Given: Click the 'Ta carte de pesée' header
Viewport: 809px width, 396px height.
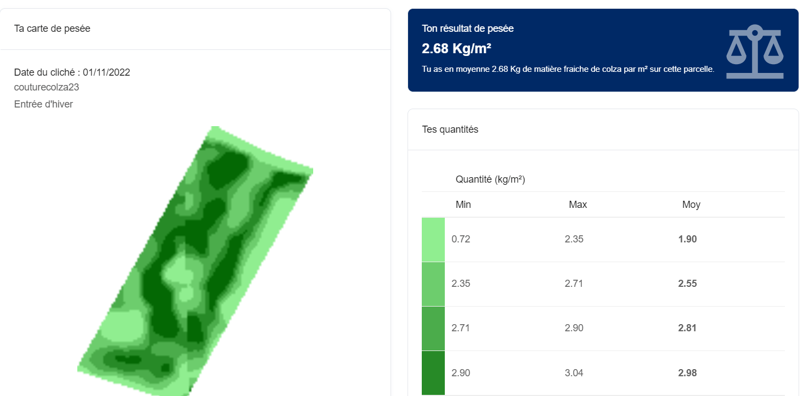Looking at the screenshot, I should point(52,29).
